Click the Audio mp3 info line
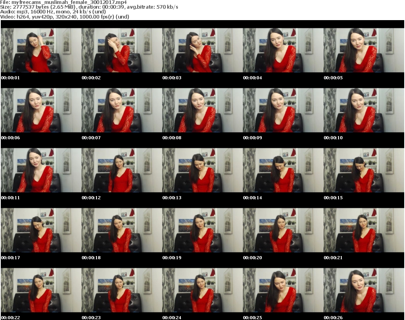Screen dimensions: 405x320 point(53,11)
